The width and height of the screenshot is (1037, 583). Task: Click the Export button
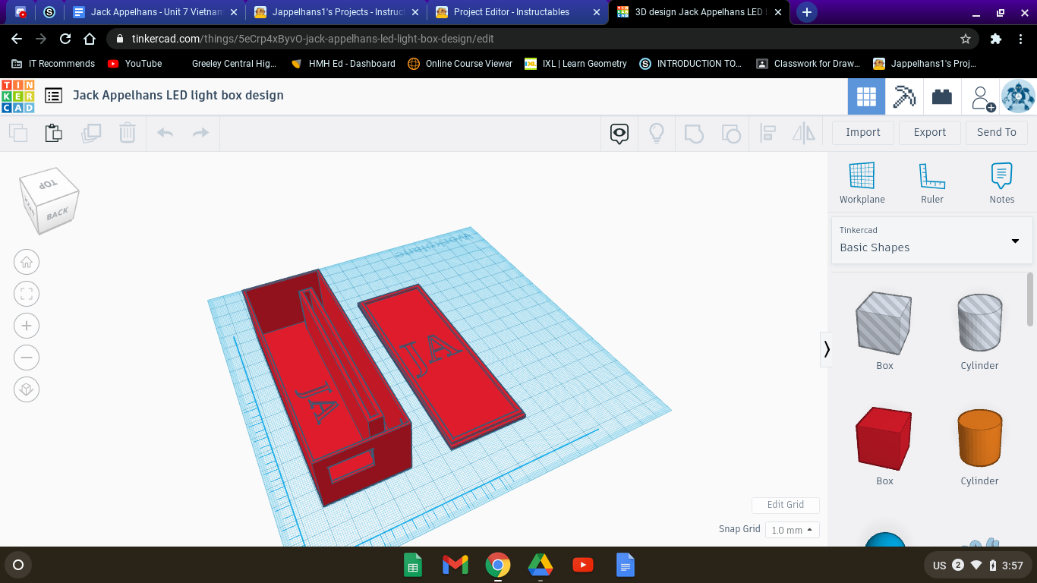pos(929,132)
